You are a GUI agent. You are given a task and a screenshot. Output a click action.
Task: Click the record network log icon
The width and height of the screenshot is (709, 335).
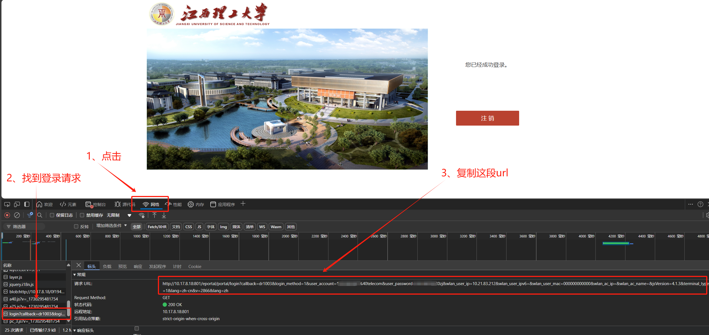[x=7, y=215]
